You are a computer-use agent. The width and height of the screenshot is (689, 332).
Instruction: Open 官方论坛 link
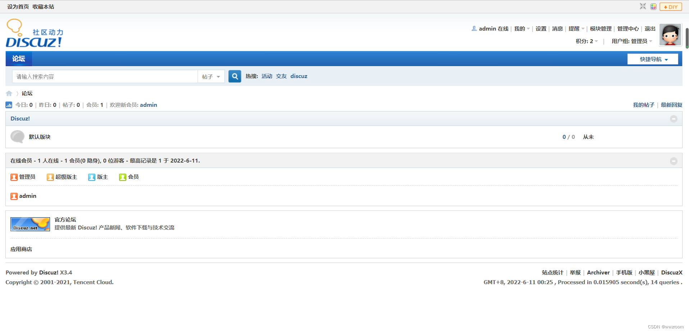(x=65, y=220)
